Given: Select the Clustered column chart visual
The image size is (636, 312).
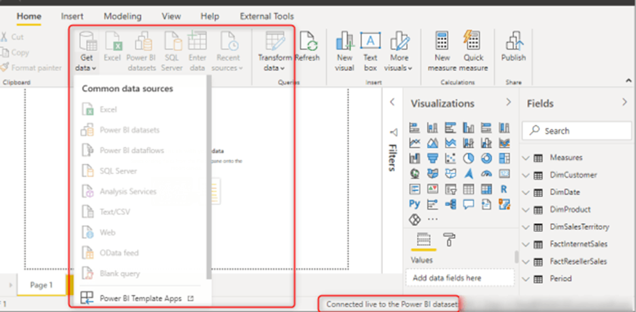Looking at the screenshot, I should tap(468, 128).
